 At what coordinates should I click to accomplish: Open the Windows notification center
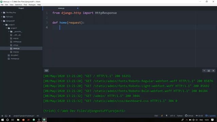tap(212, 120)
